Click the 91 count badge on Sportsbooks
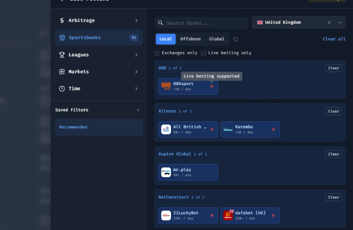353x230 pixels. pyautogui.click(x=134, y=38)
